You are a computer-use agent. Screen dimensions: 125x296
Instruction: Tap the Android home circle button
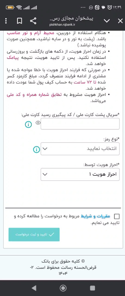[x=63, y=288]
